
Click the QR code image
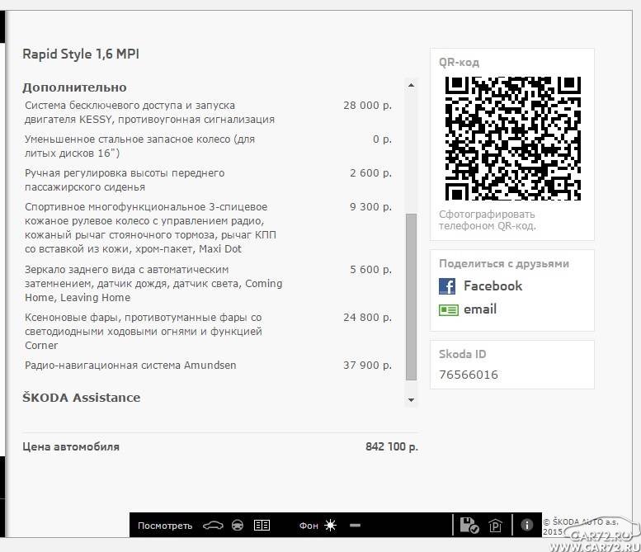click(x=512, y=139)
